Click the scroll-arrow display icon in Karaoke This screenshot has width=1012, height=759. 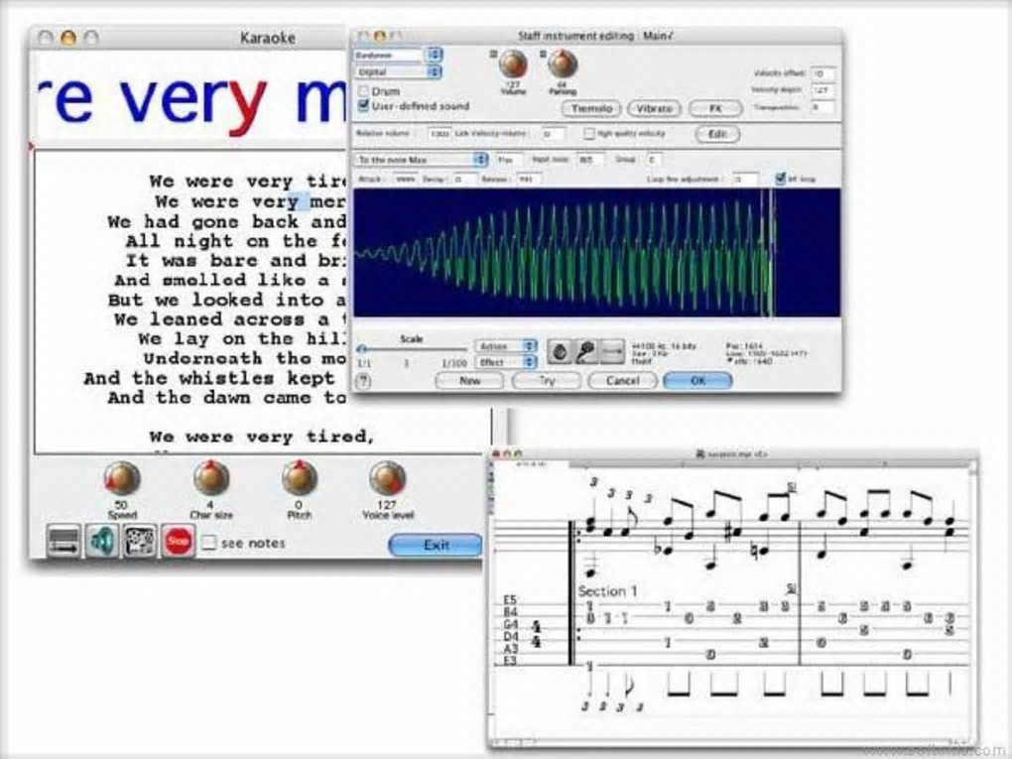click(x=63, y=541)
